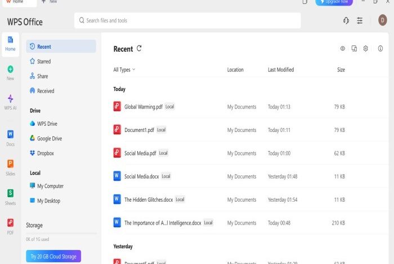Screen dimensions: 394x264
Task: Click the Storage usage bar
Action: click(61, 234)
